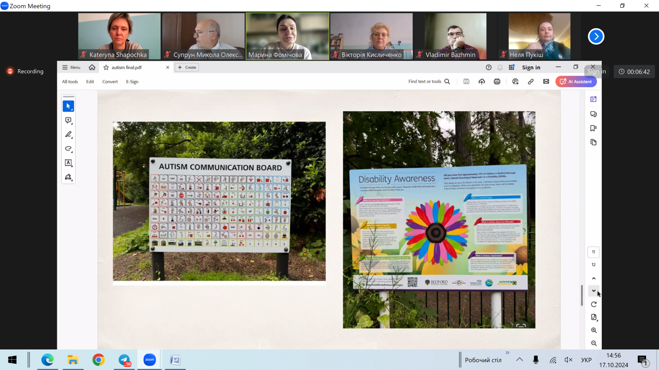The height and width of the screenshot is (370, 659).
Task: Open the share with others icon
Action: (515, 81)
